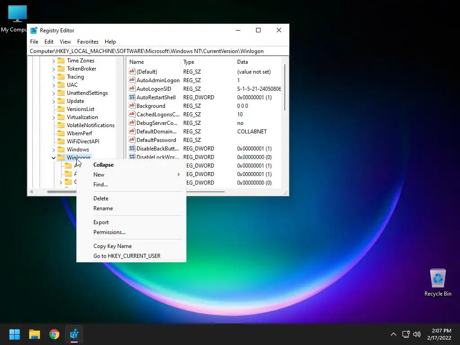Select the VersionsList folder icon

click(61, 109)
